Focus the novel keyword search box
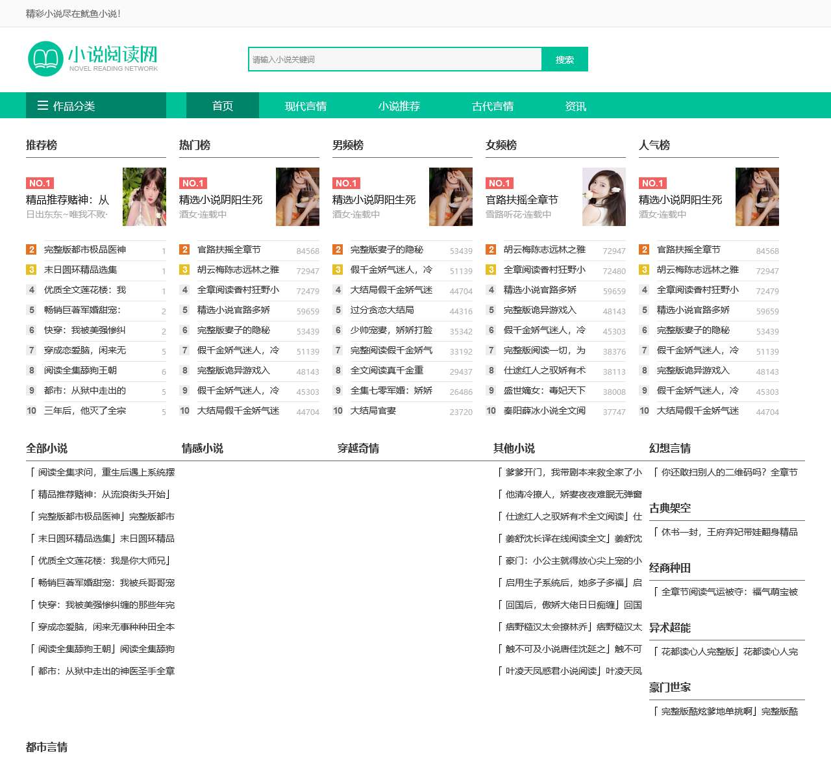The image size is (831, 758). [395, 59]
